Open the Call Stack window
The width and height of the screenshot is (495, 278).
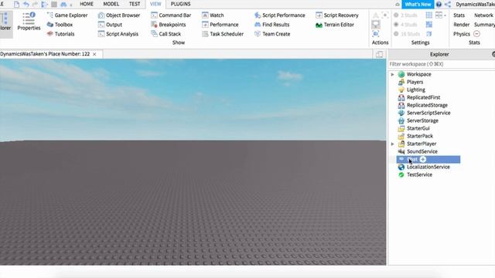coord(166,34)
